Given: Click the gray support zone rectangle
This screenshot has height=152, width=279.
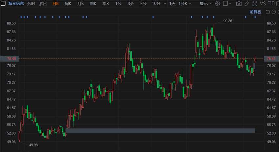Looking at the screenshot, I should [x=160, y=130].
